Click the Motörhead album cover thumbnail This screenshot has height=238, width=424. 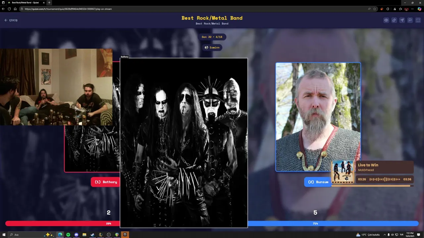(x=343, y=172)
